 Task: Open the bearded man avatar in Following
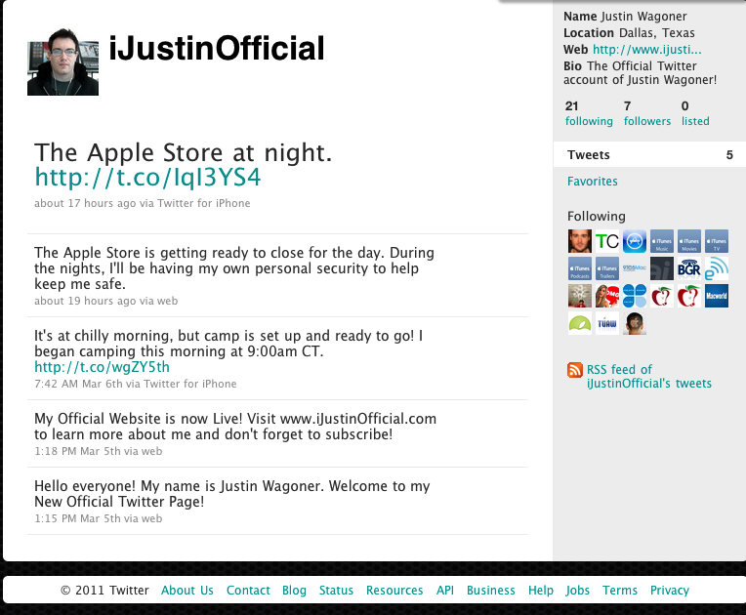579,241
